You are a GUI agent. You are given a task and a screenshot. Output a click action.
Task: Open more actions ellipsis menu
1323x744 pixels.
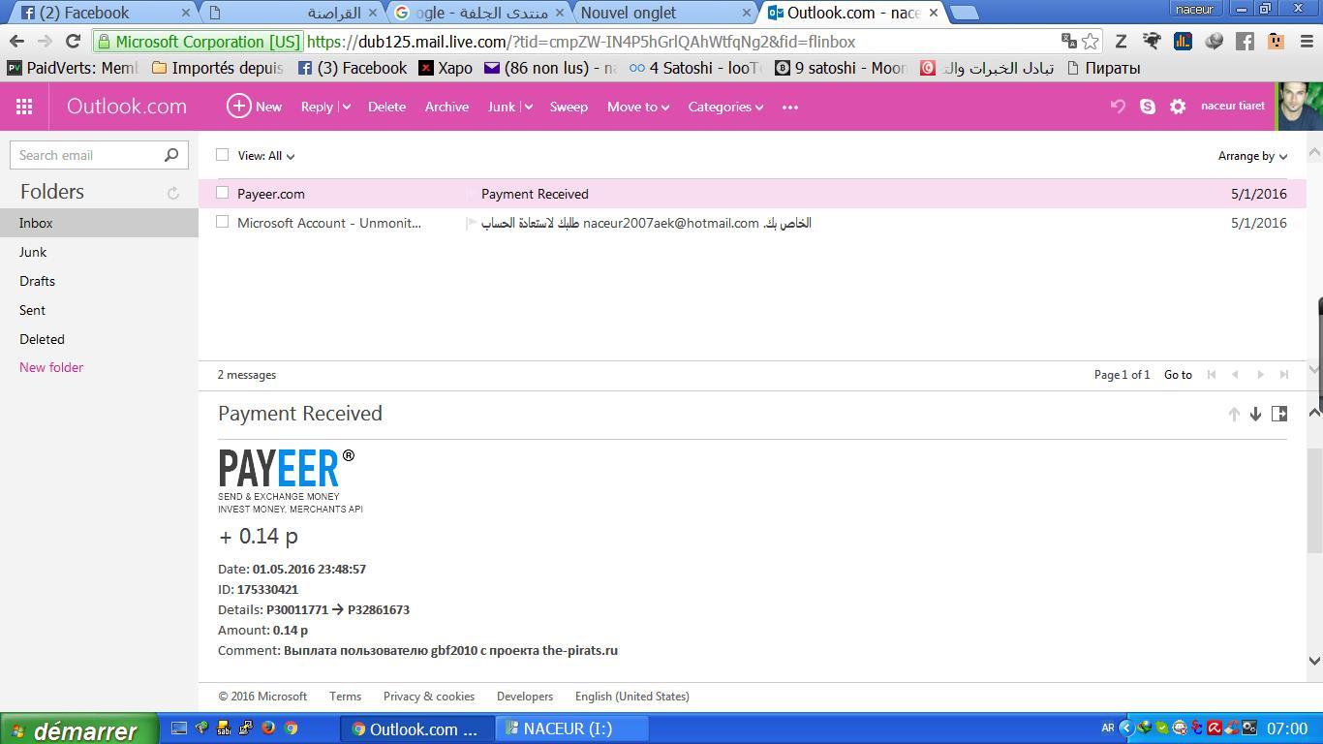pos(790,107)
